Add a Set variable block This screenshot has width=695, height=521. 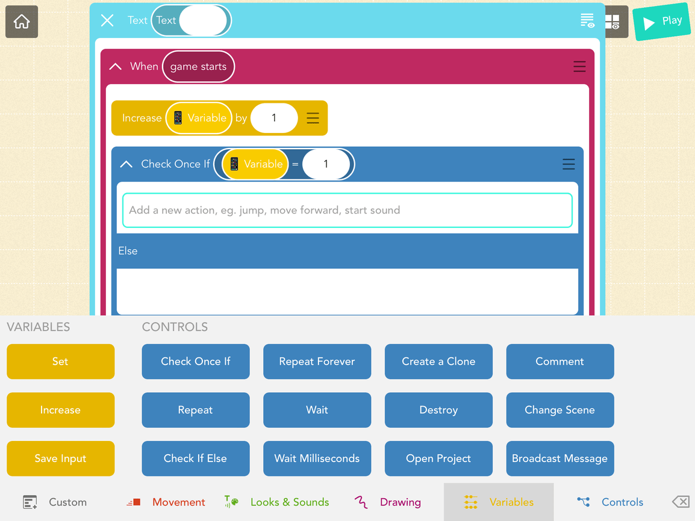tap(61, 361)
